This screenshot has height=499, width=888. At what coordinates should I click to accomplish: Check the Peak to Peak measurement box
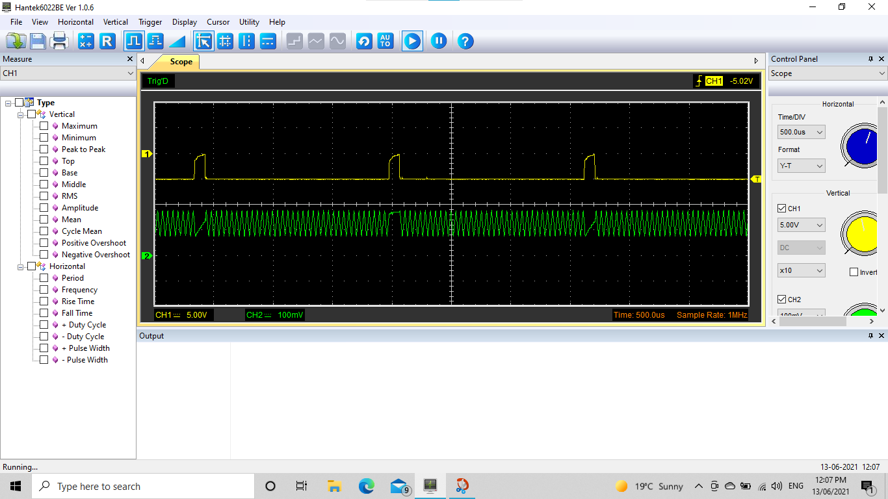pyautogui.click(x=44, y=149)
